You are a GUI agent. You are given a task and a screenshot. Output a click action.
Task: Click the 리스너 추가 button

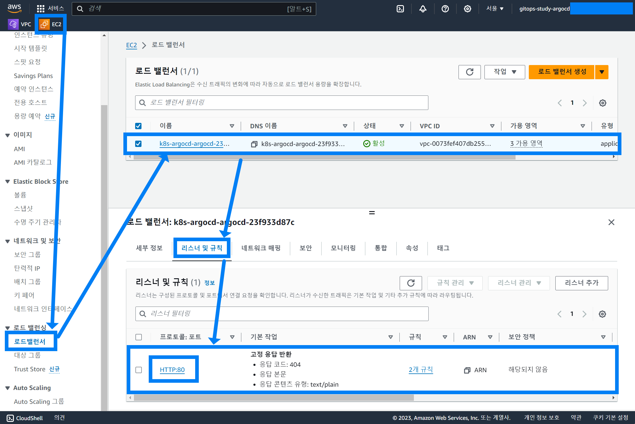pos(581,283)
